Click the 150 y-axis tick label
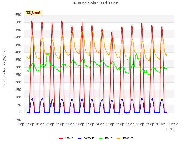Viewport: 192px width, 144px height. [18, 90]
